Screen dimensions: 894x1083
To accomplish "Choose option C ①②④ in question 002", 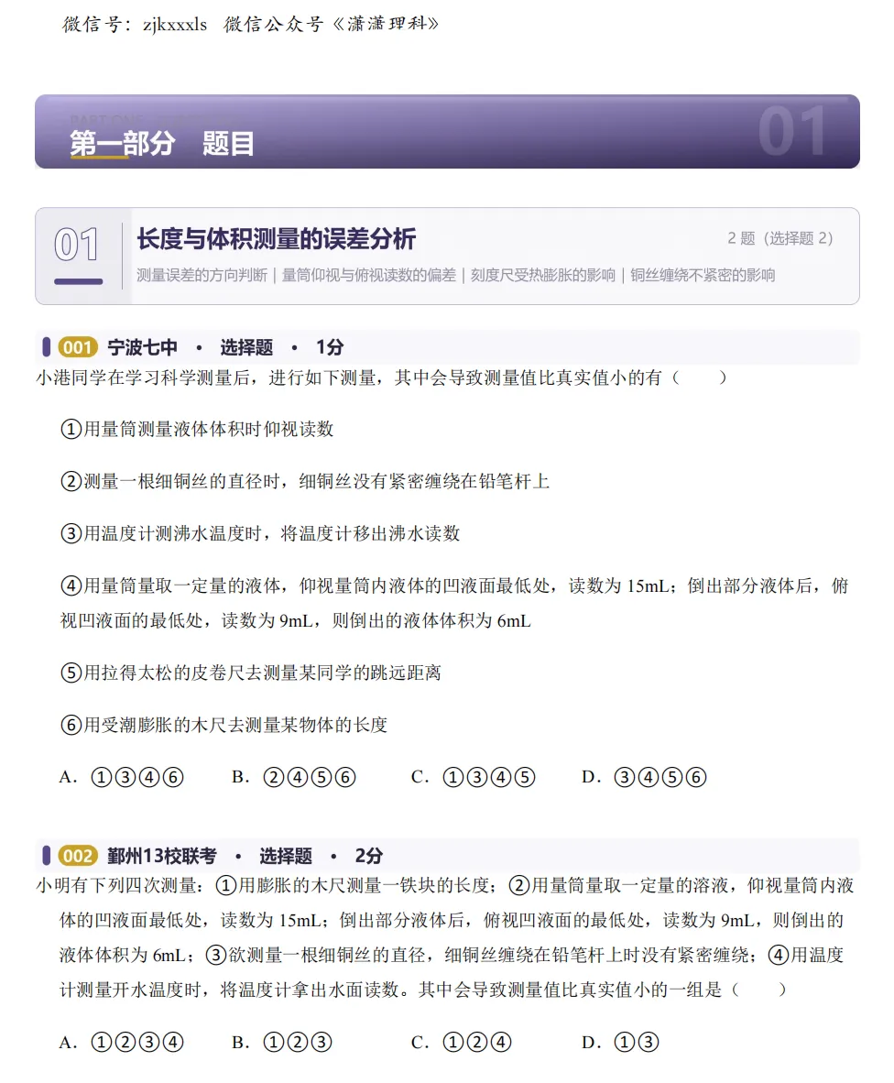I will (461, 1043).
